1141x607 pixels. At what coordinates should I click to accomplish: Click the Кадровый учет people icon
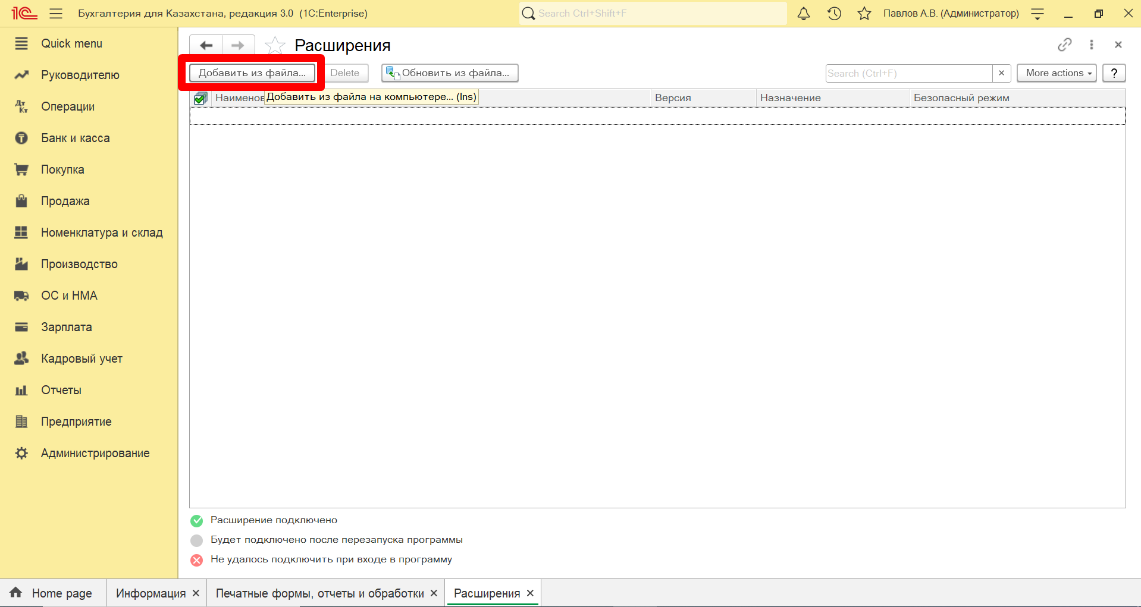21,358
